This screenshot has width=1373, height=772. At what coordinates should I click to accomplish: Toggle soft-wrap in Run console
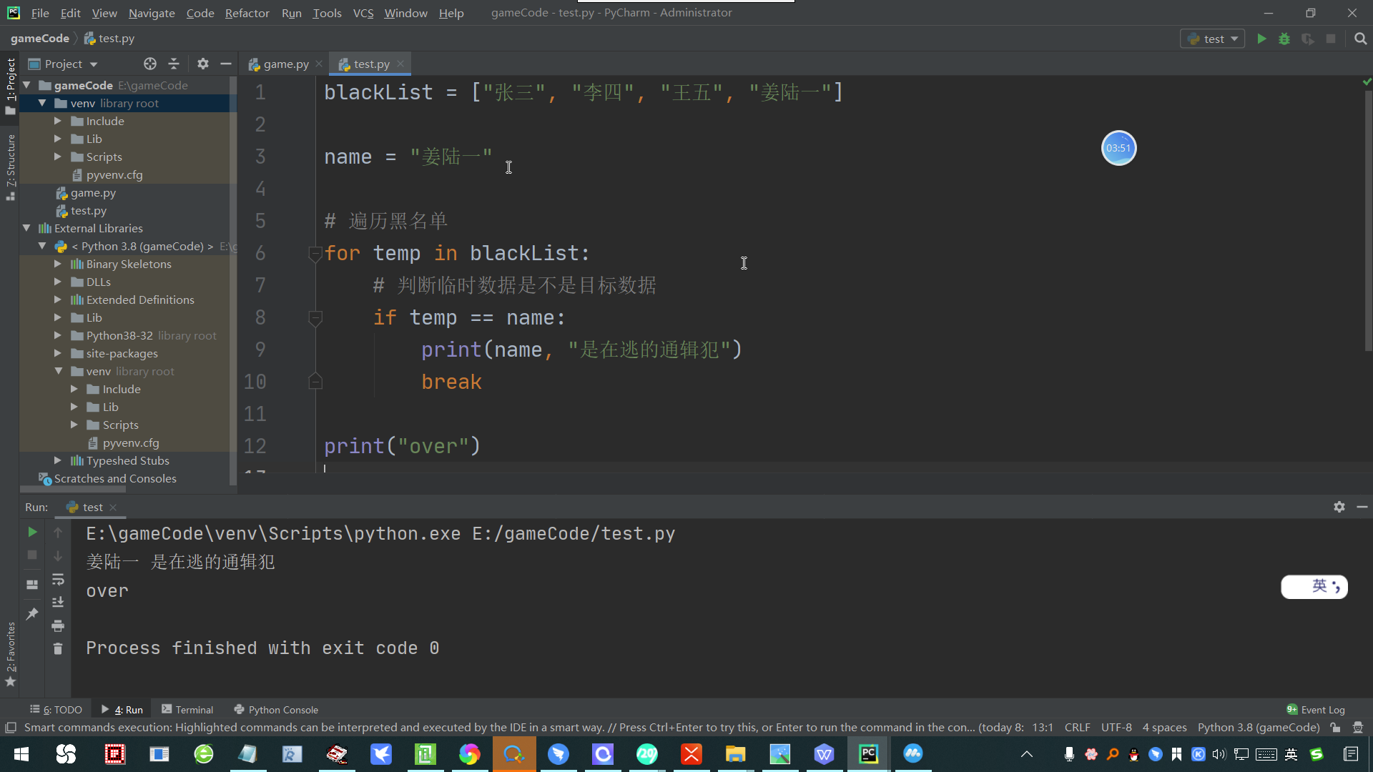(x=58, y=579)
